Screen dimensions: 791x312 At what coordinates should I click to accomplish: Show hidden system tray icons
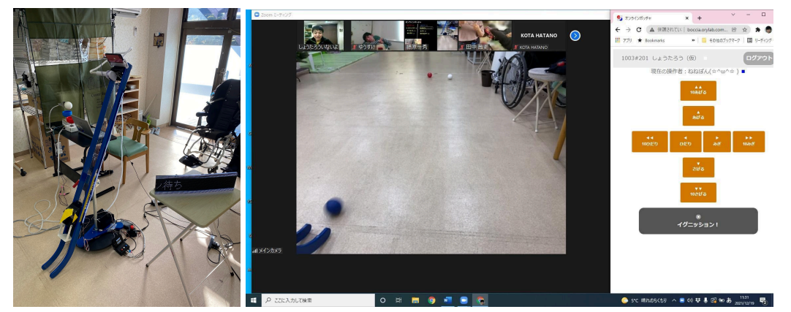(674, 300)
